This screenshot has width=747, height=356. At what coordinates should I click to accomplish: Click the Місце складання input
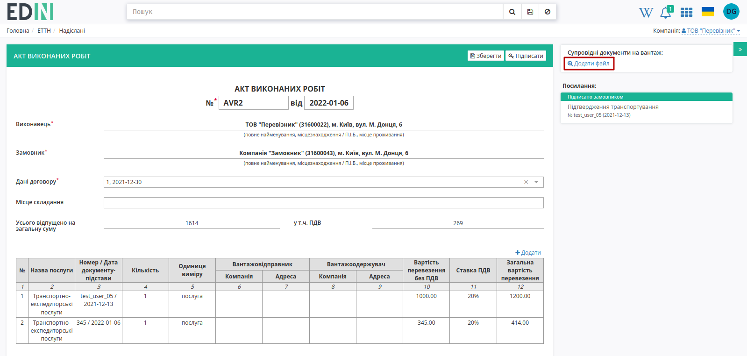pyautogui.click(x=323, y=203)
